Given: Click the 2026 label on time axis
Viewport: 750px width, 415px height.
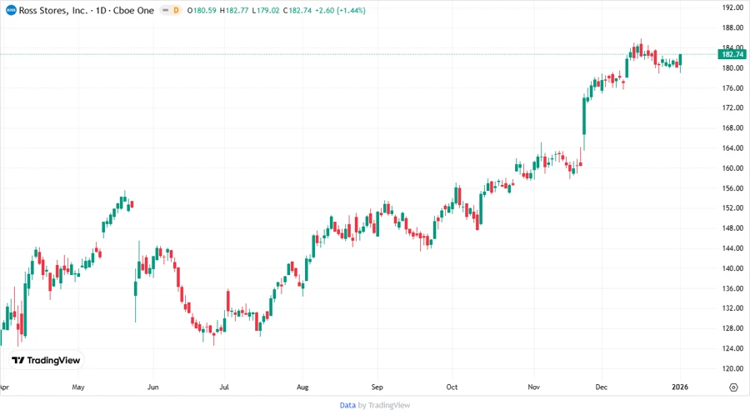Looking at the screenshot, I should point(680,387).
